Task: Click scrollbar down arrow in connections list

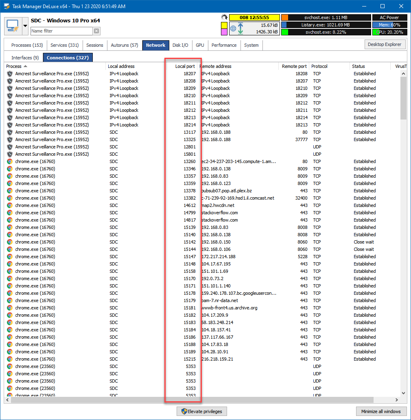Action: pyautogui.click(x=404, y=393)
